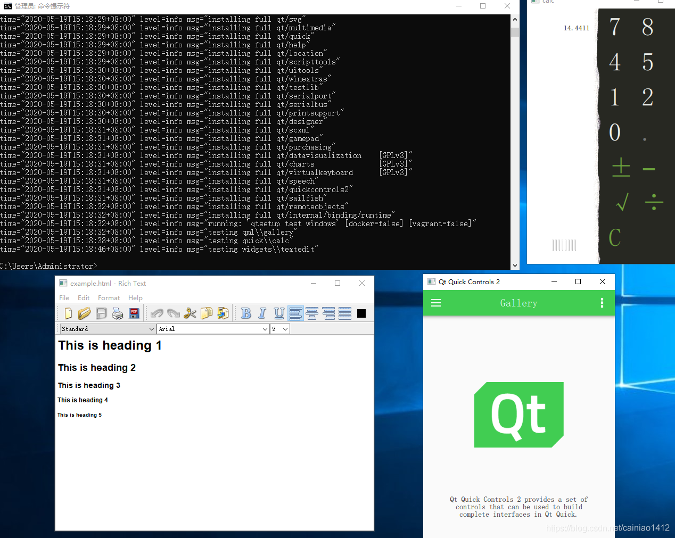
Task: Toggle Bold formatting
Action: coord(246,313)
